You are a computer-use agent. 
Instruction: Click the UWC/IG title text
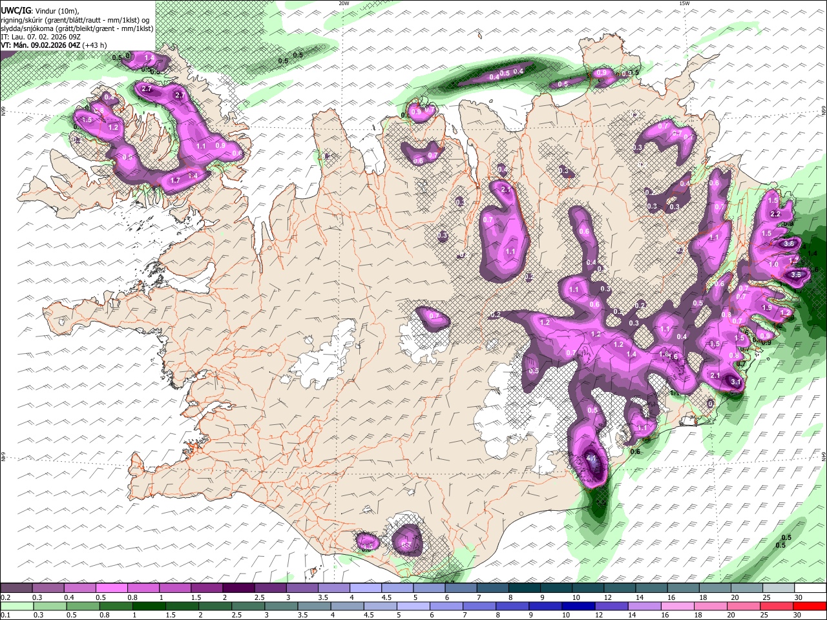pyautogui.click(x=16, y=11)
